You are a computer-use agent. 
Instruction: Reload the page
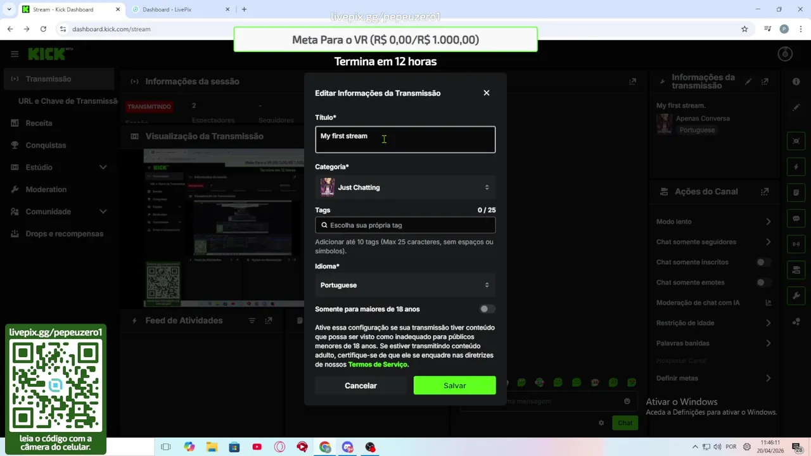point(43,29)
